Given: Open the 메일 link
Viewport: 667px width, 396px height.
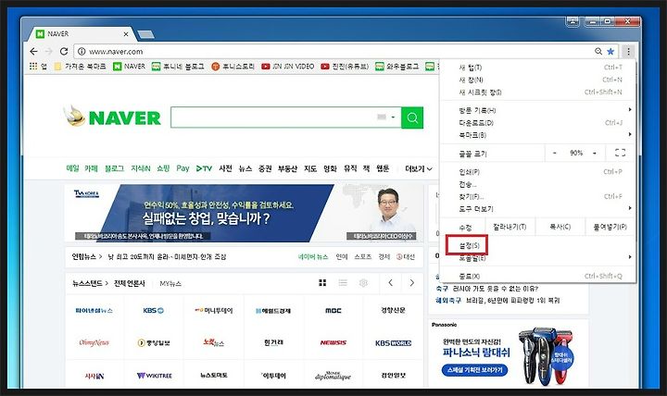Looking at the screenshot, I should (x=73, y=168).
